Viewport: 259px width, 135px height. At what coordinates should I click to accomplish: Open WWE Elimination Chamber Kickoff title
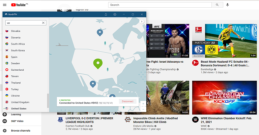coord(226,120)
